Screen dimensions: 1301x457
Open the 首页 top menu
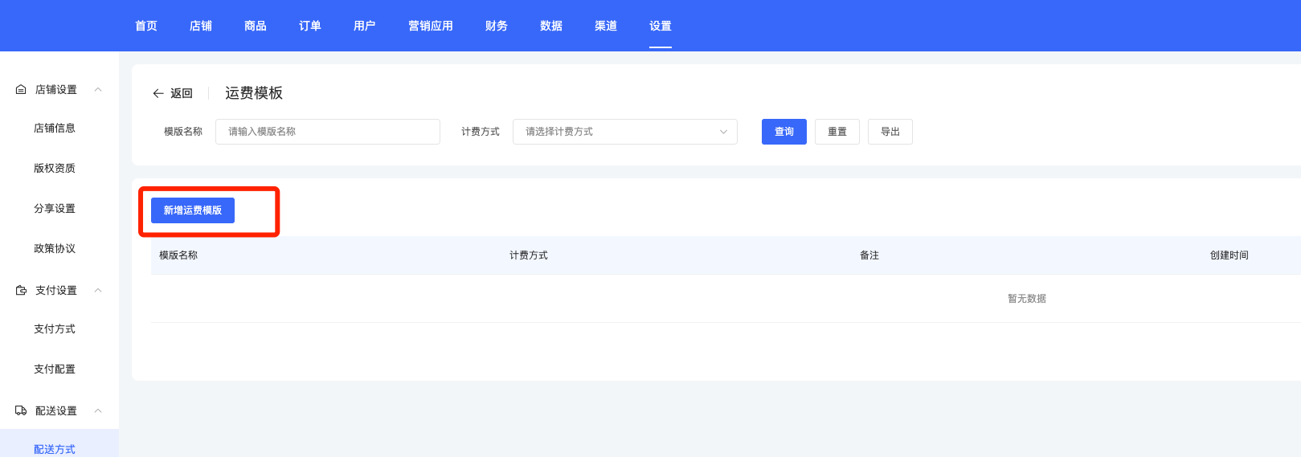146,26
